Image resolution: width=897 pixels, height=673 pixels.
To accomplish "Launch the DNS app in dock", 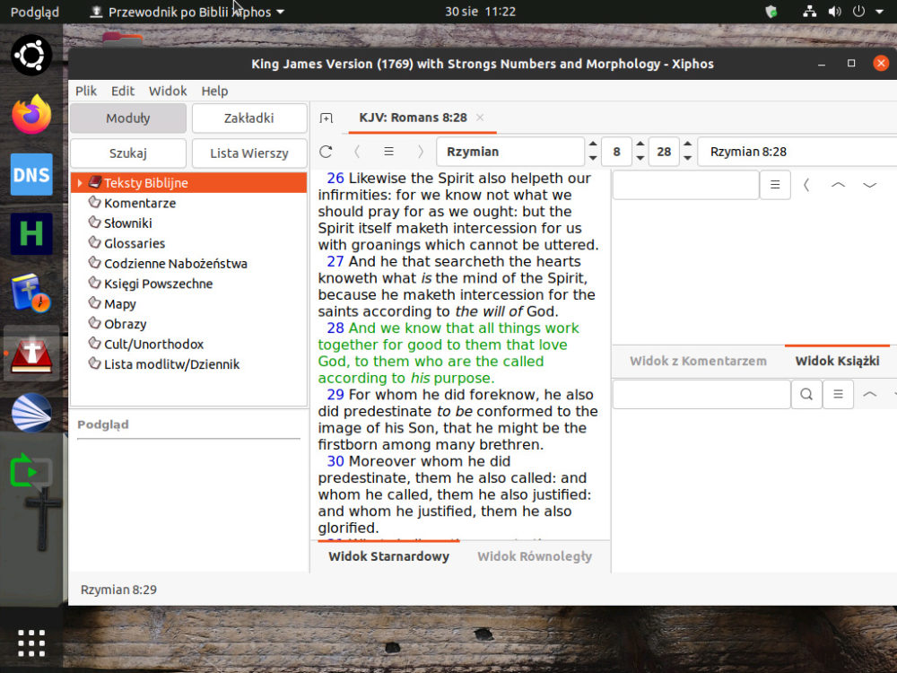I will 31,174.
